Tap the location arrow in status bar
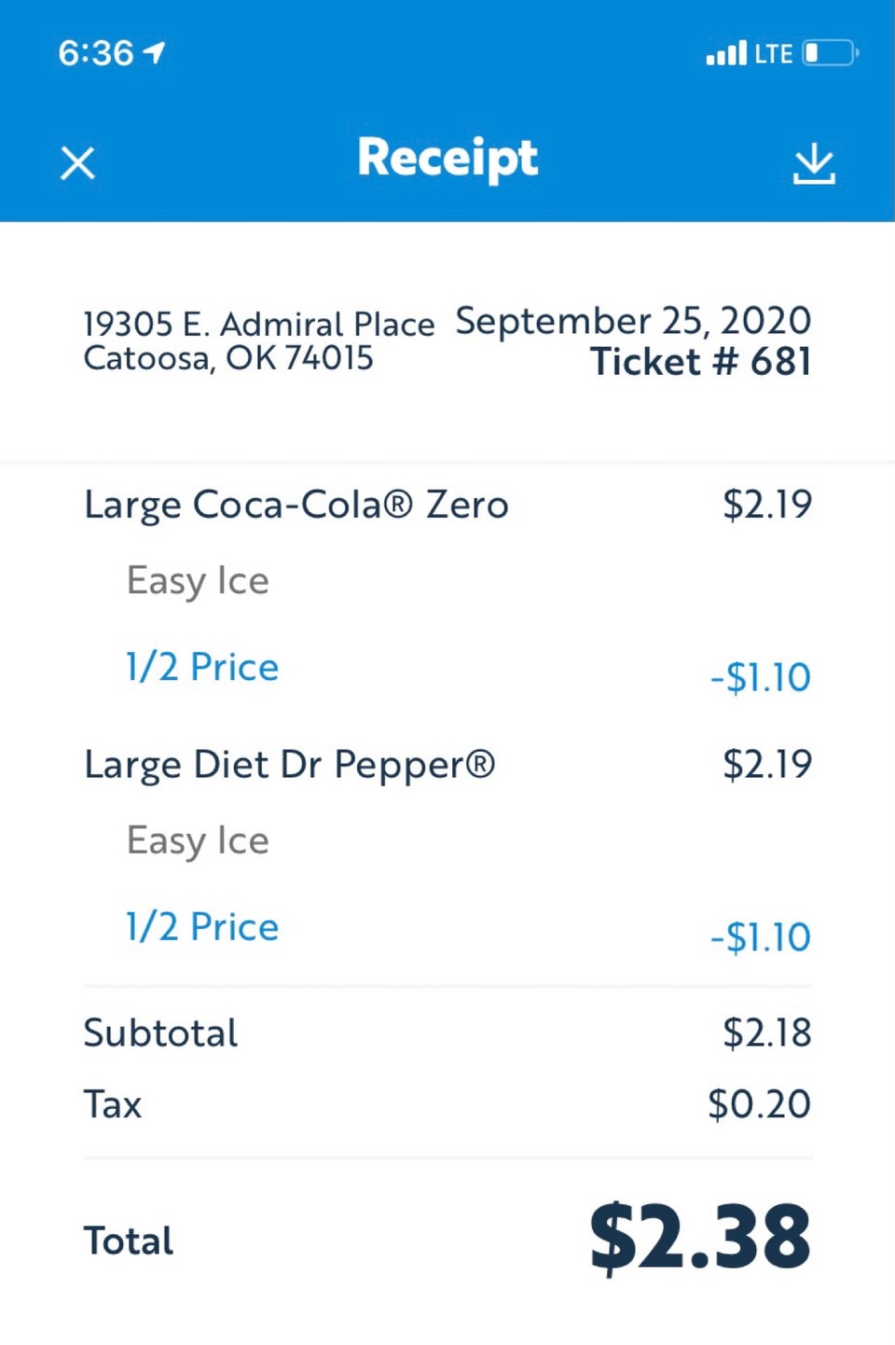This screenshot has width=895, height=1345. (155, 52)
